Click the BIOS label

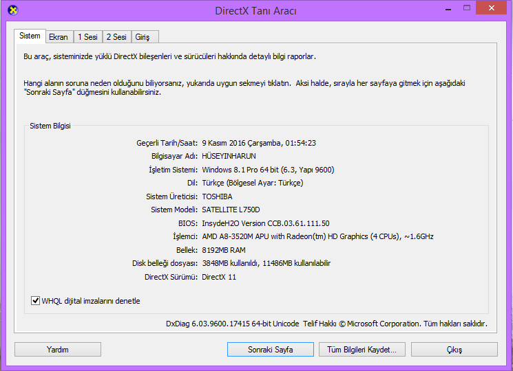click(x=188, y=223)
